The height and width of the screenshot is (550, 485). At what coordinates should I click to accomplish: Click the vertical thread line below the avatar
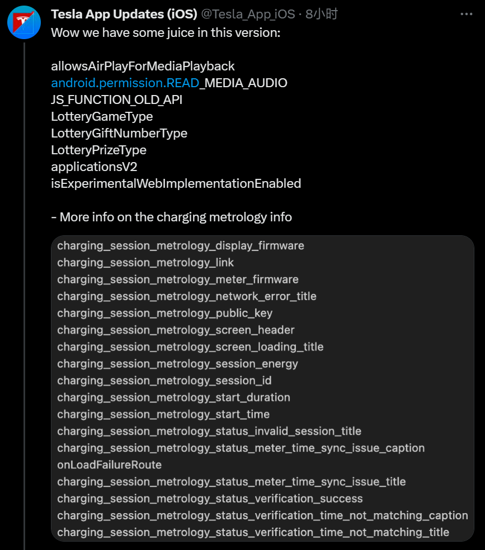coord(24,279)
